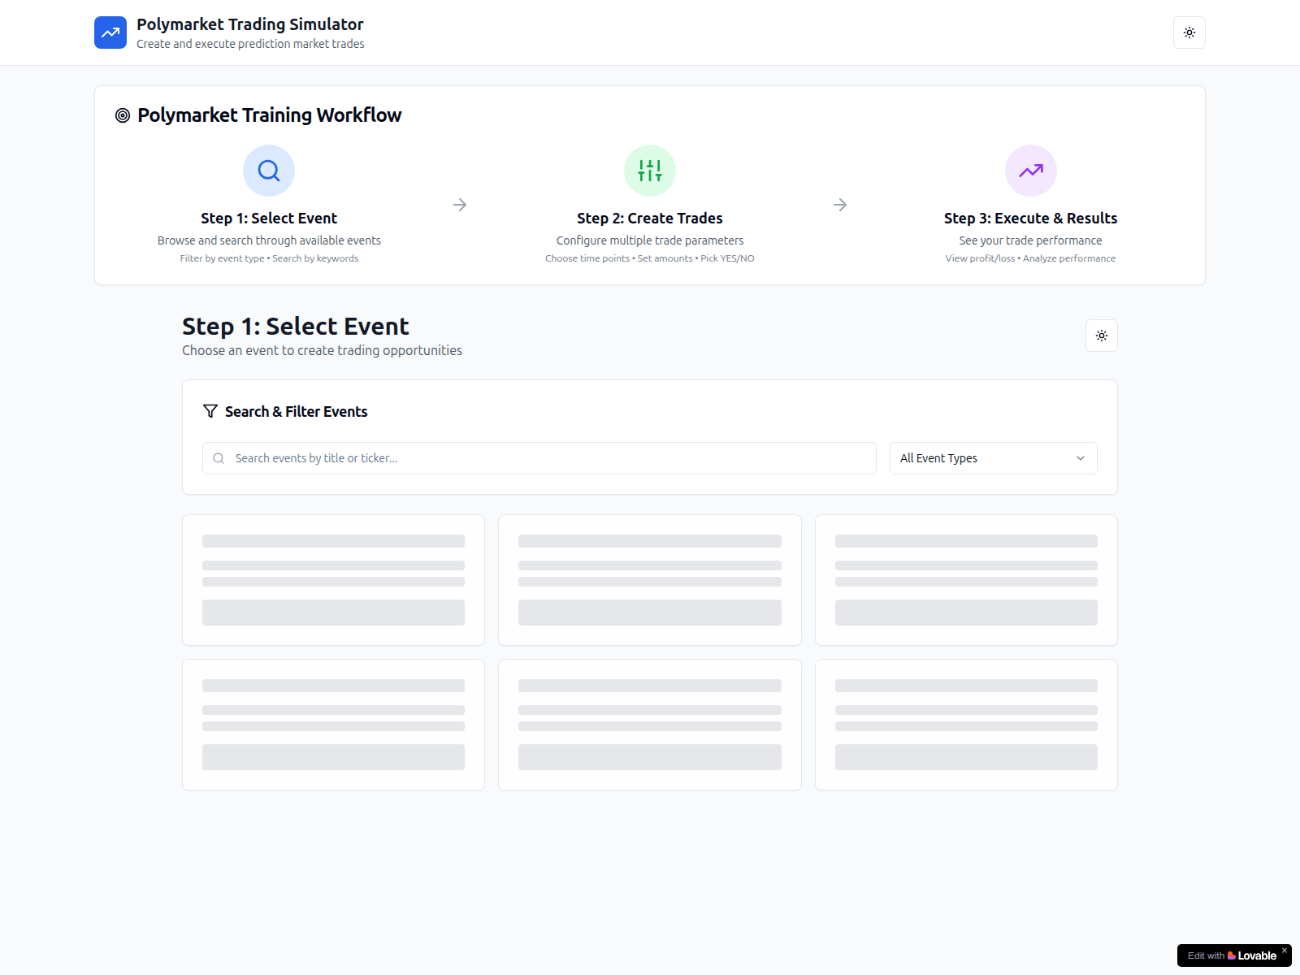The height and width of the screenshot is (975, 1300).
Task: Click 'Choose an event to create trading opportunities'
Action: pos(322,350)
